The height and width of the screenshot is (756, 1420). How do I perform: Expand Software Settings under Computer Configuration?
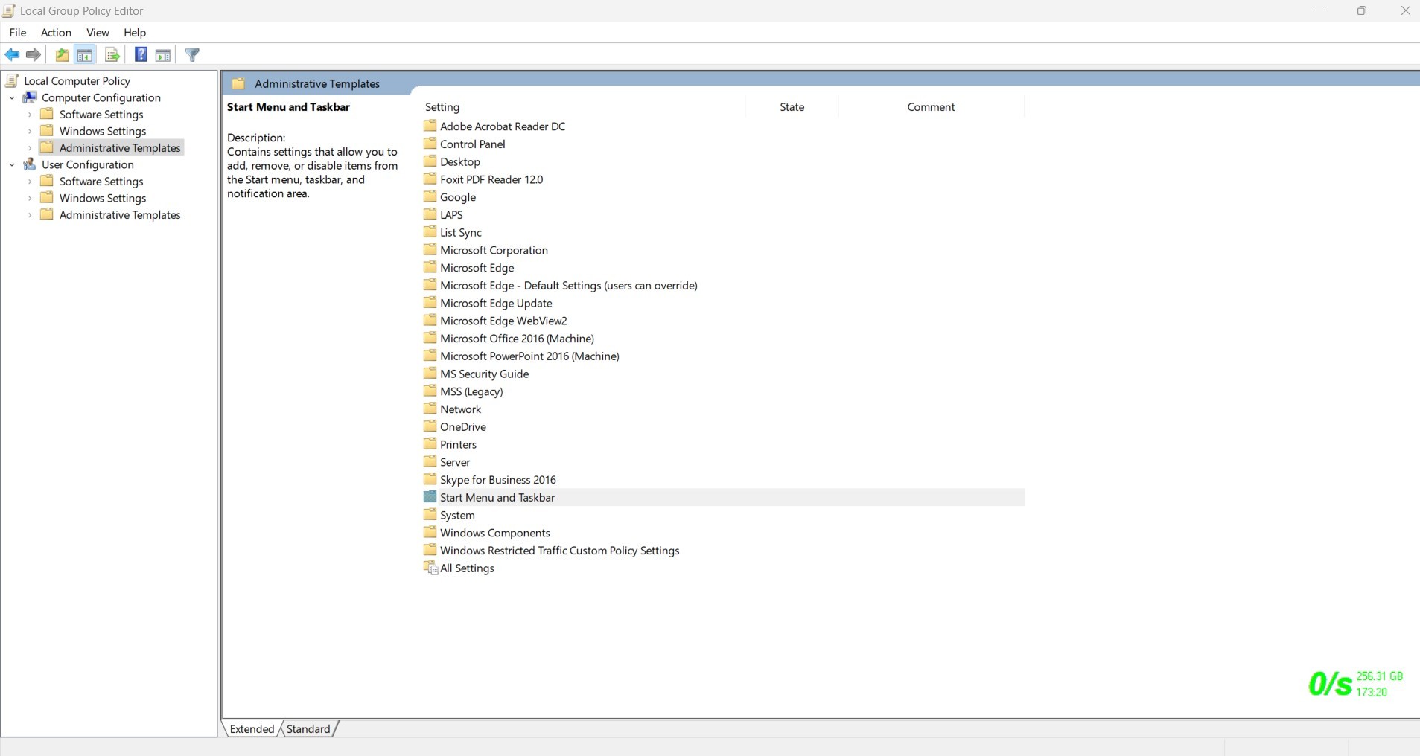[30, 115]
